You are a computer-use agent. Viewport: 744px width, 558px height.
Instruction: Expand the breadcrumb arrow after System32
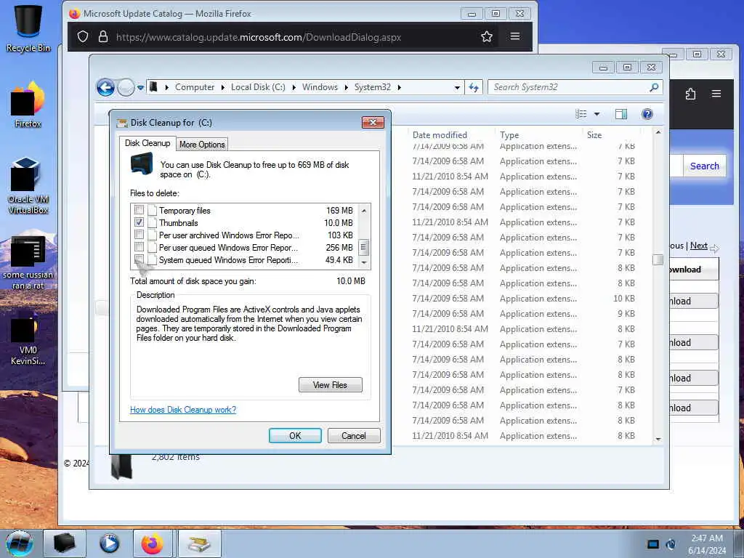(399, 87)
